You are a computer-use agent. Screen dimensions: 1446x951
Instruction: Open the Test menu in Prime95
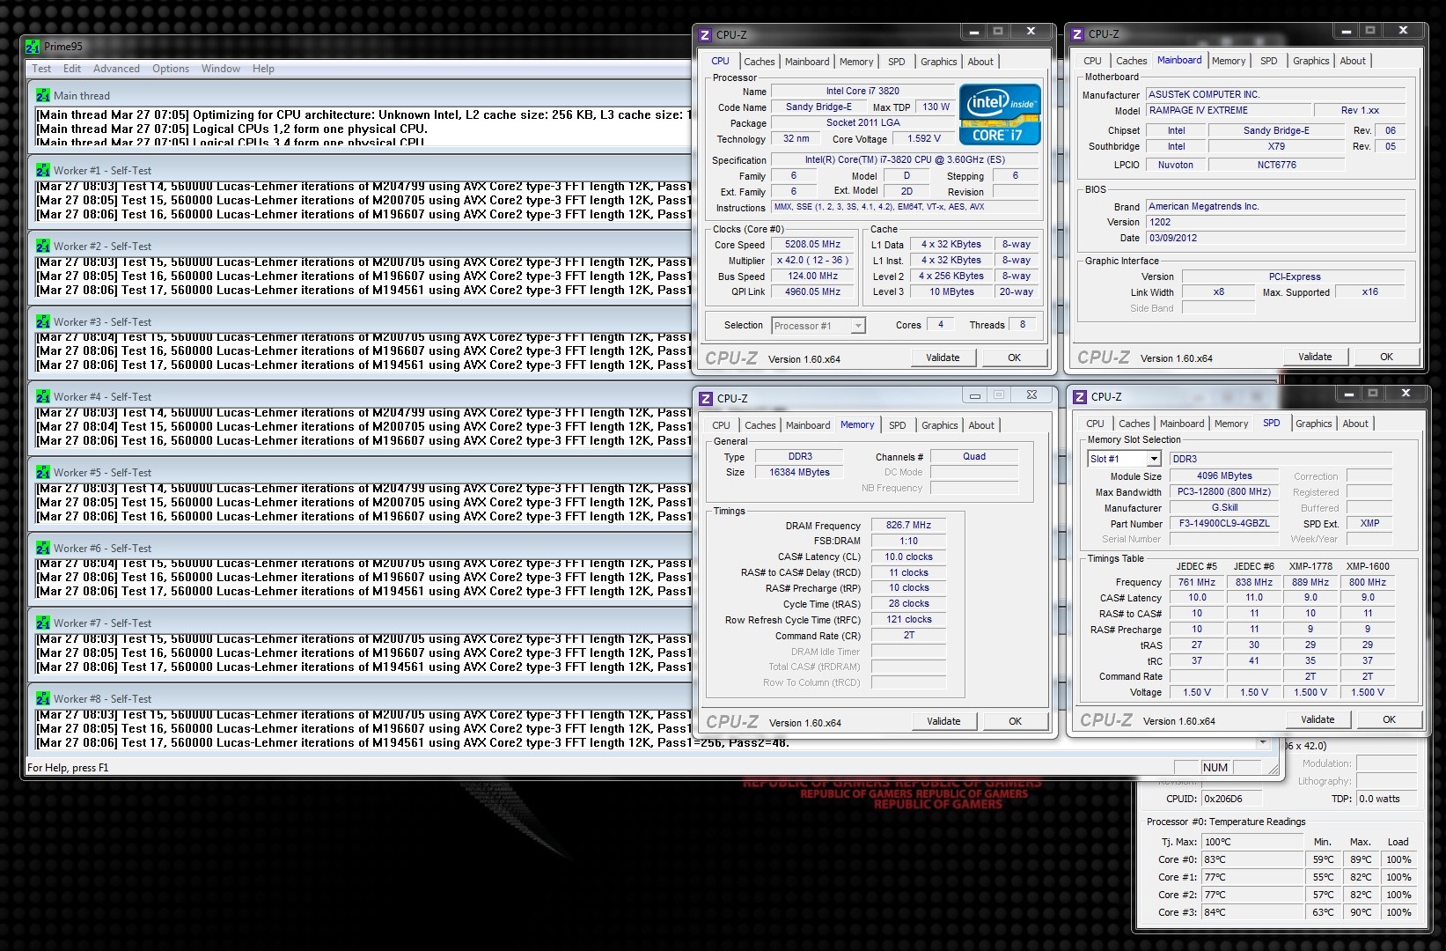click(41, 69)
